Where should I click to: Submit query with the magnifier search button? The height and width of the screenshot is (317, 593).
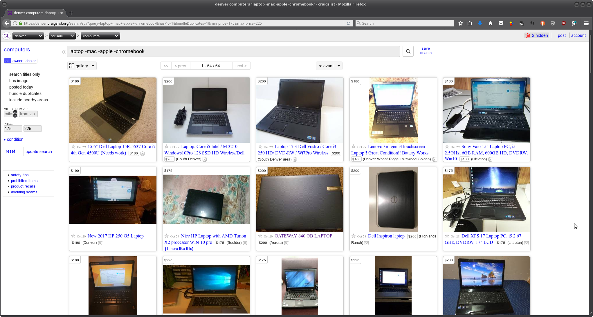tap(408, 51)
